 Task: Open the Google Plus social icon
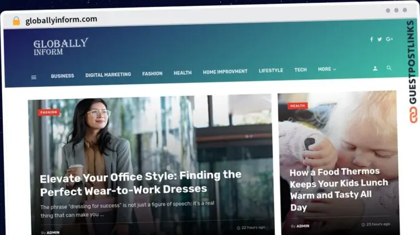(x=389, y=39)
